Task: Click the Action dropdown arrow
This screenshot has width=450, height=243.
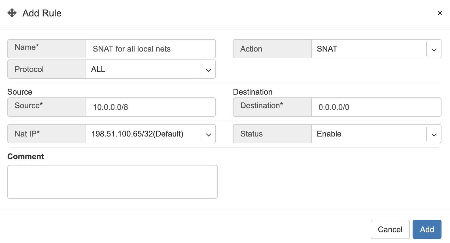Action: [x=434, y=49]
